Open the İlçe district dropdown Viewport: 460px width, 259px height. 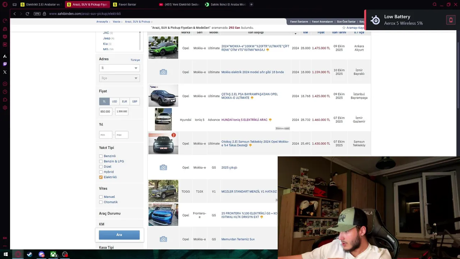coord(119,78)
